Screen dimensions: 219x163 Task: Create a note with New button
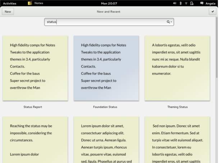8,11
